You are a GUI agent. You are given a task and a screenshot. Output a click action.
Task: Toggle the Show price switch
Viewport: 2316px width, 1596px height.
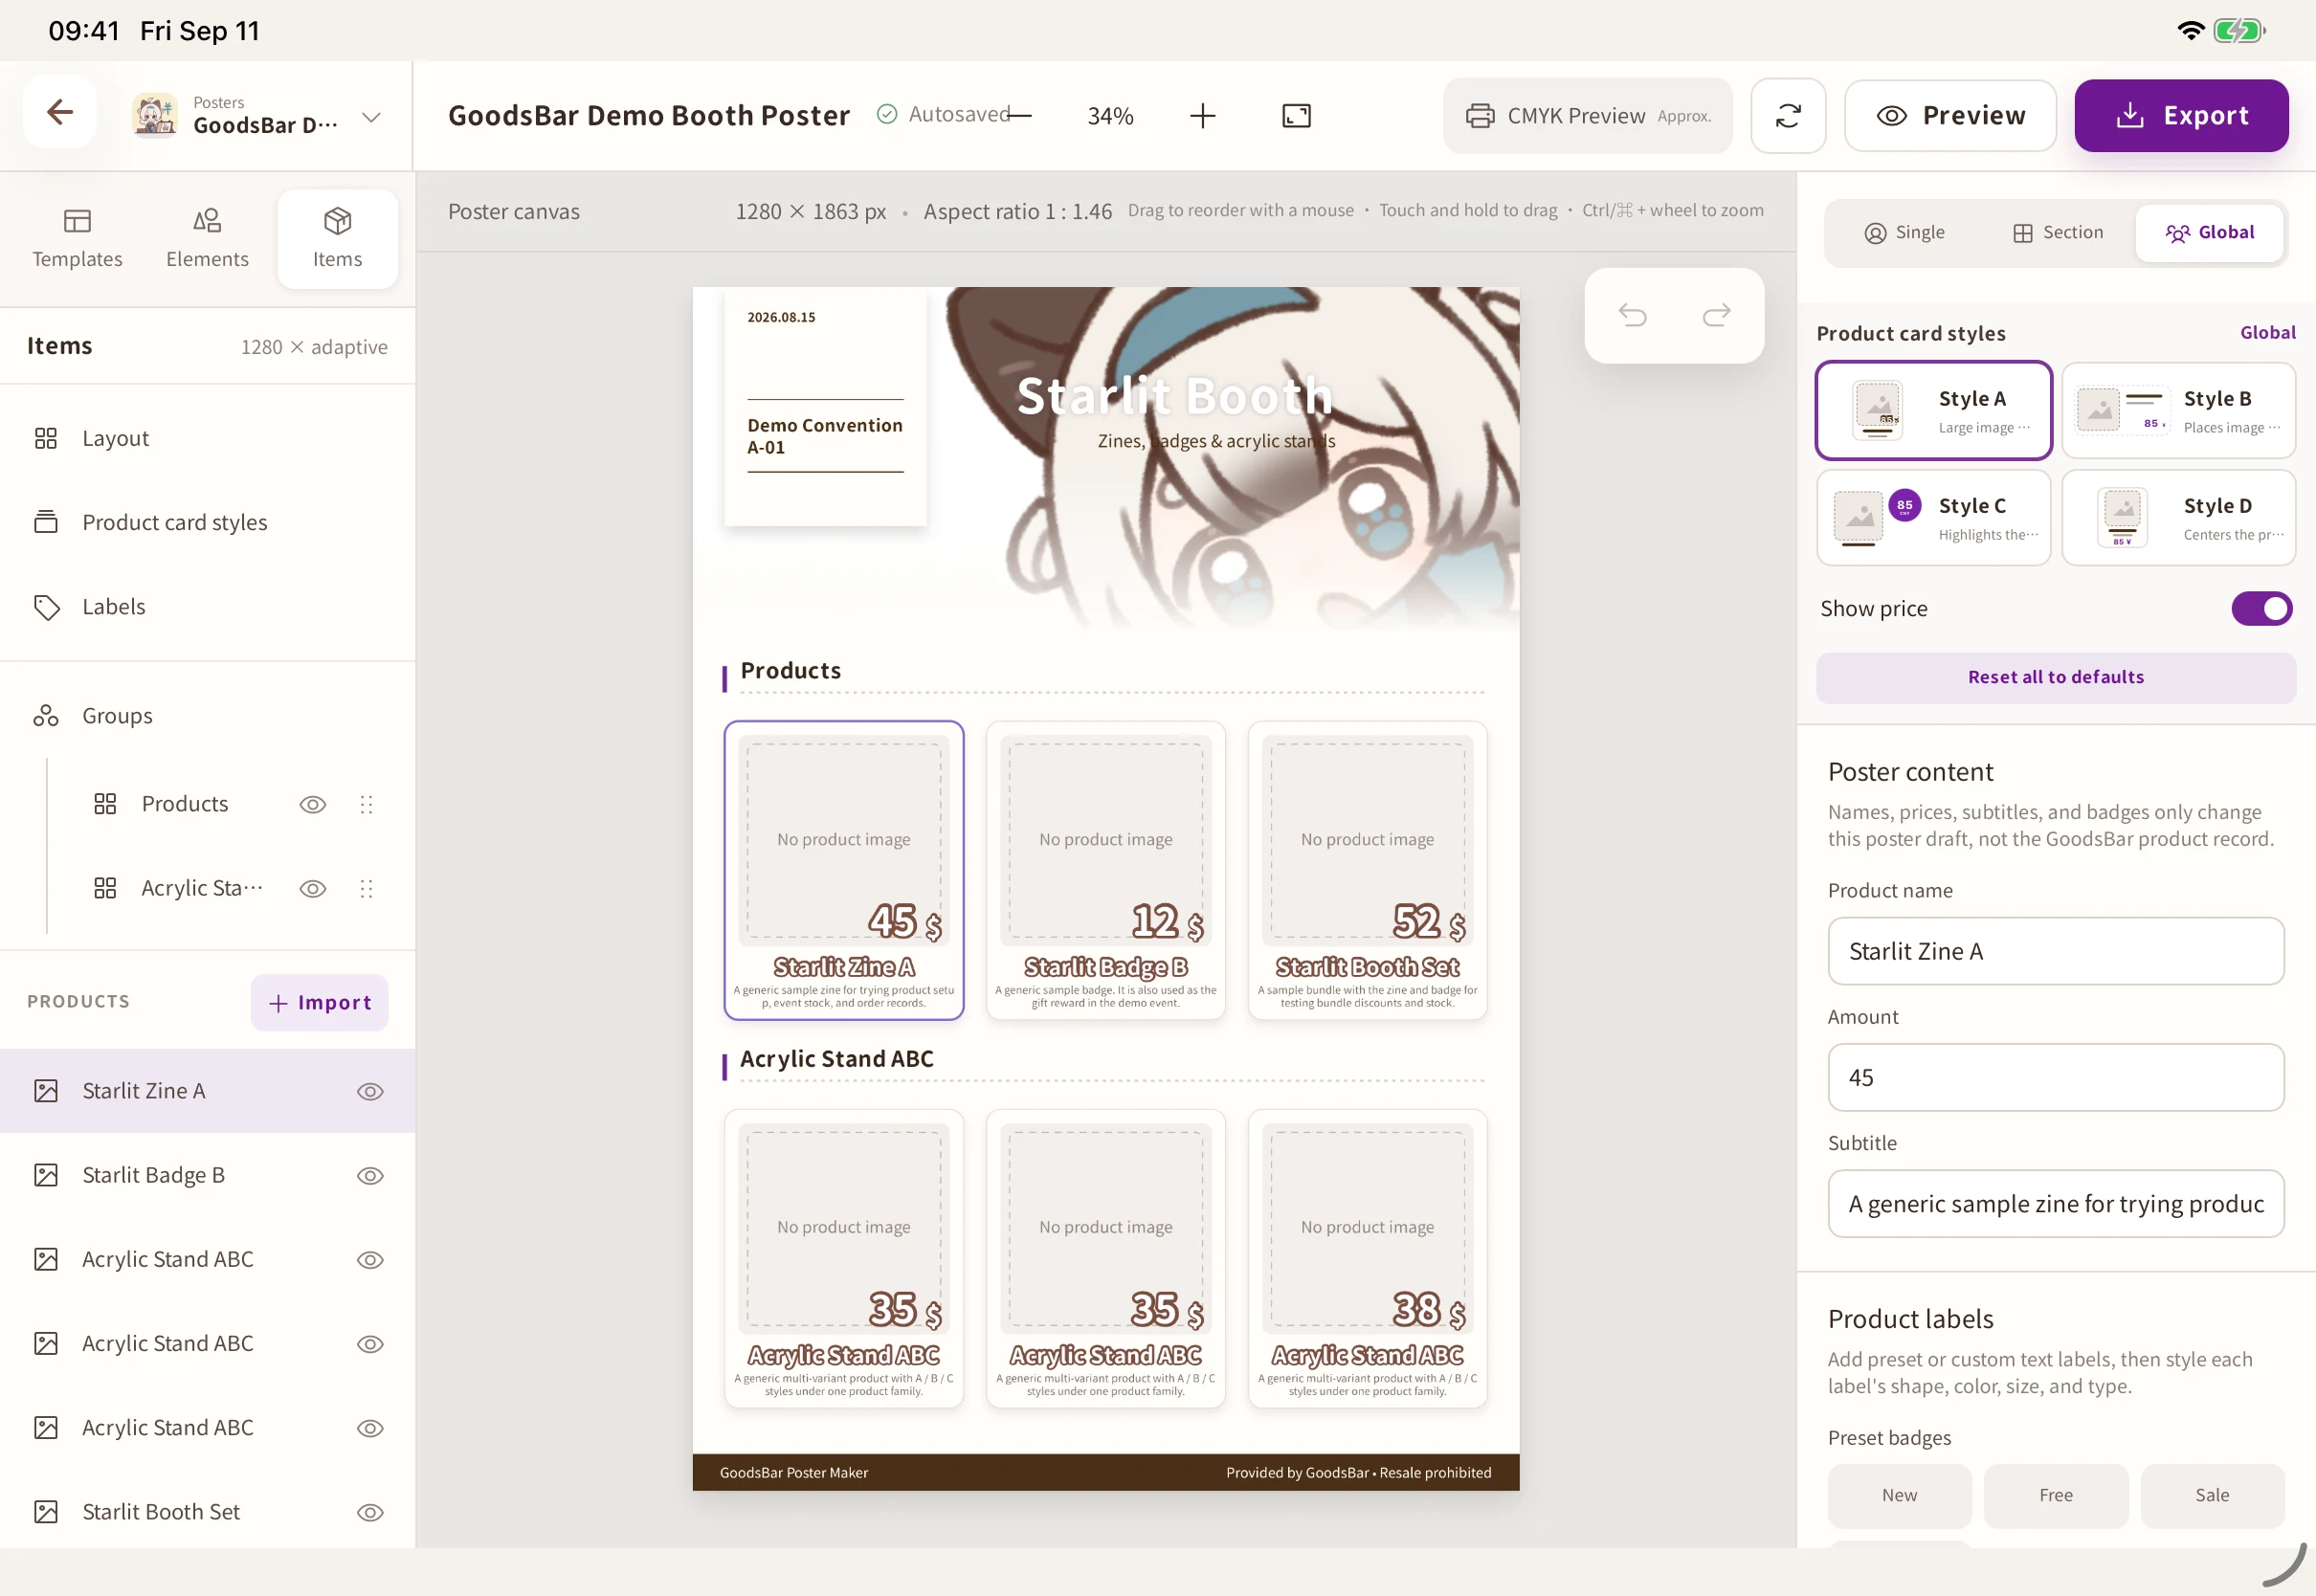click(2261, 608)
